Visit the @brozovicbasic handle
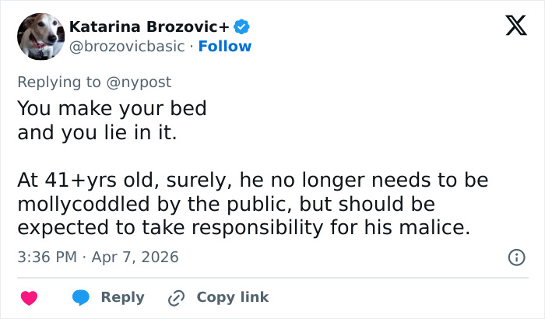This screenshot has width=545, height=319. [128, 46]
